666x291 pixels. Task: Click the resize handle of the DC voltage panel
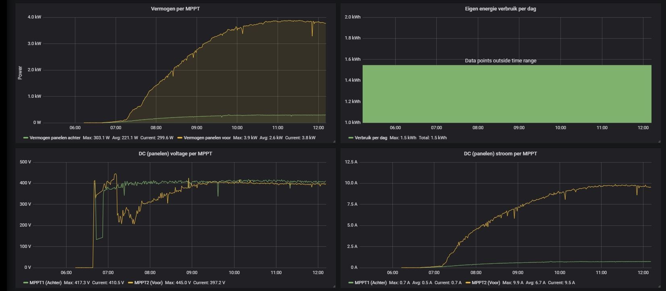334,287
